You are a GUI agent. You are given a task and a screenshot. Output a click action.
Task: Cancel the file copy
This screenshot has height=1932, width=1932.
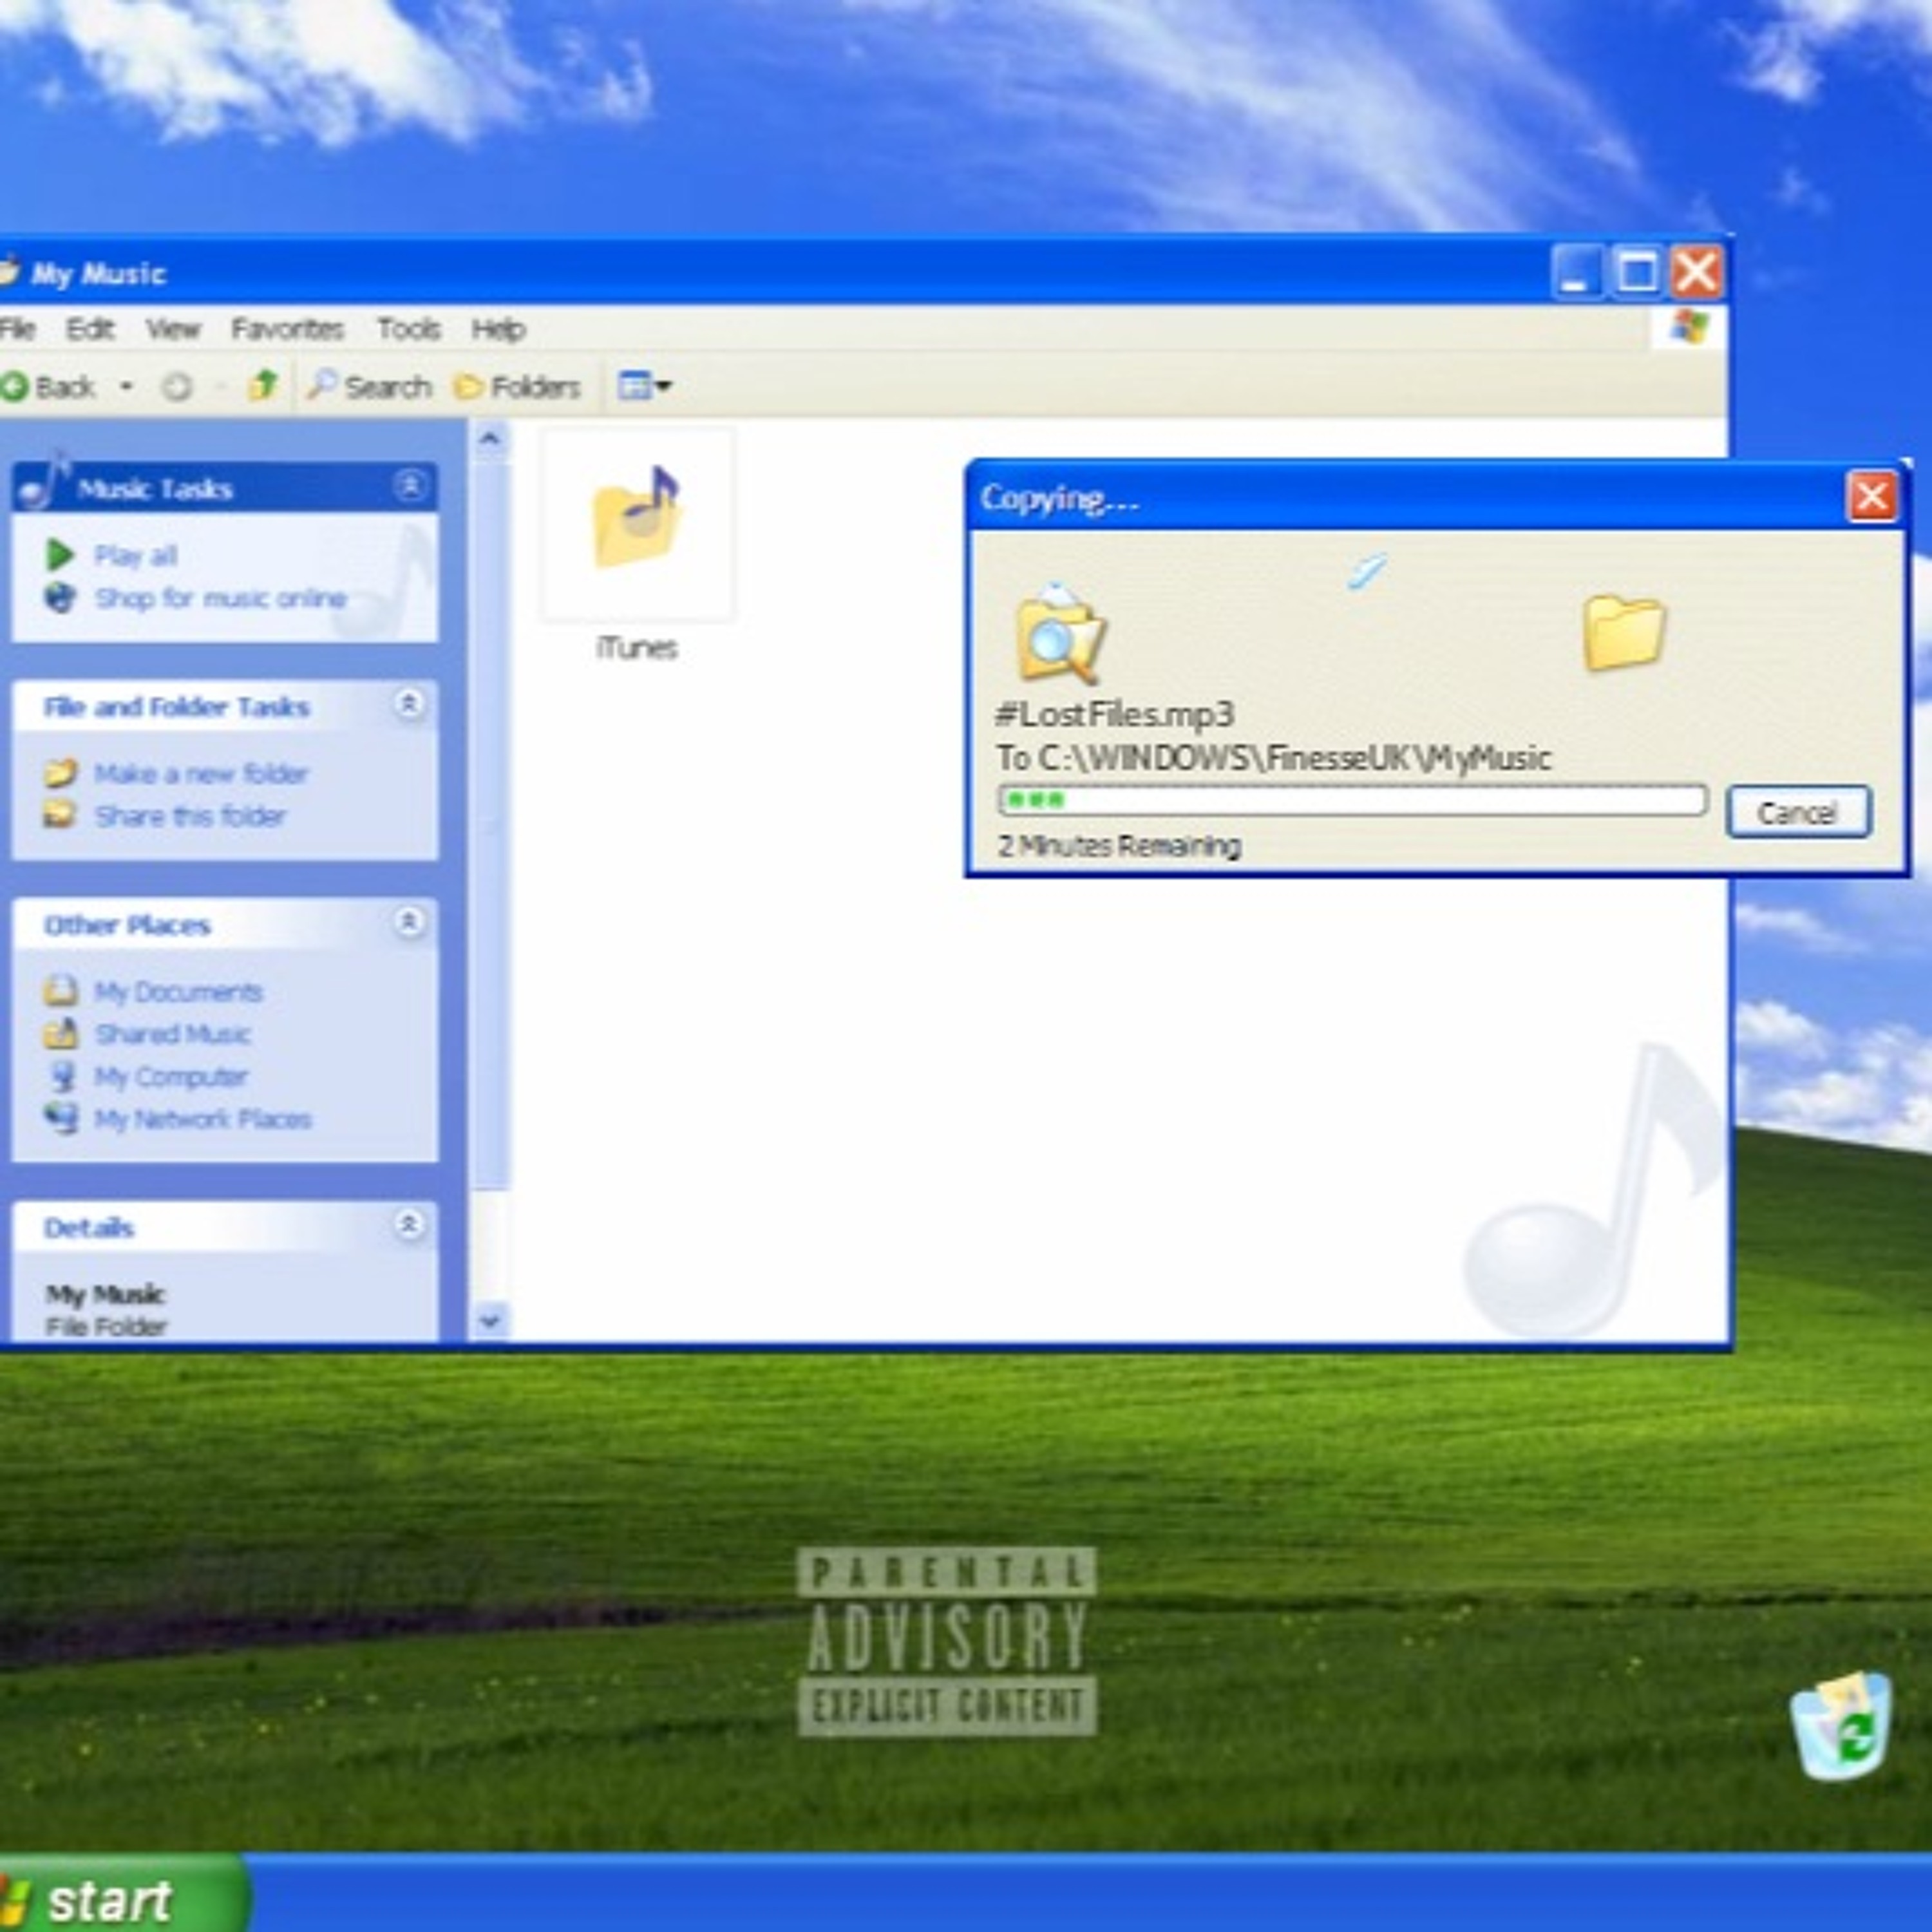(x=1798, y=812)
